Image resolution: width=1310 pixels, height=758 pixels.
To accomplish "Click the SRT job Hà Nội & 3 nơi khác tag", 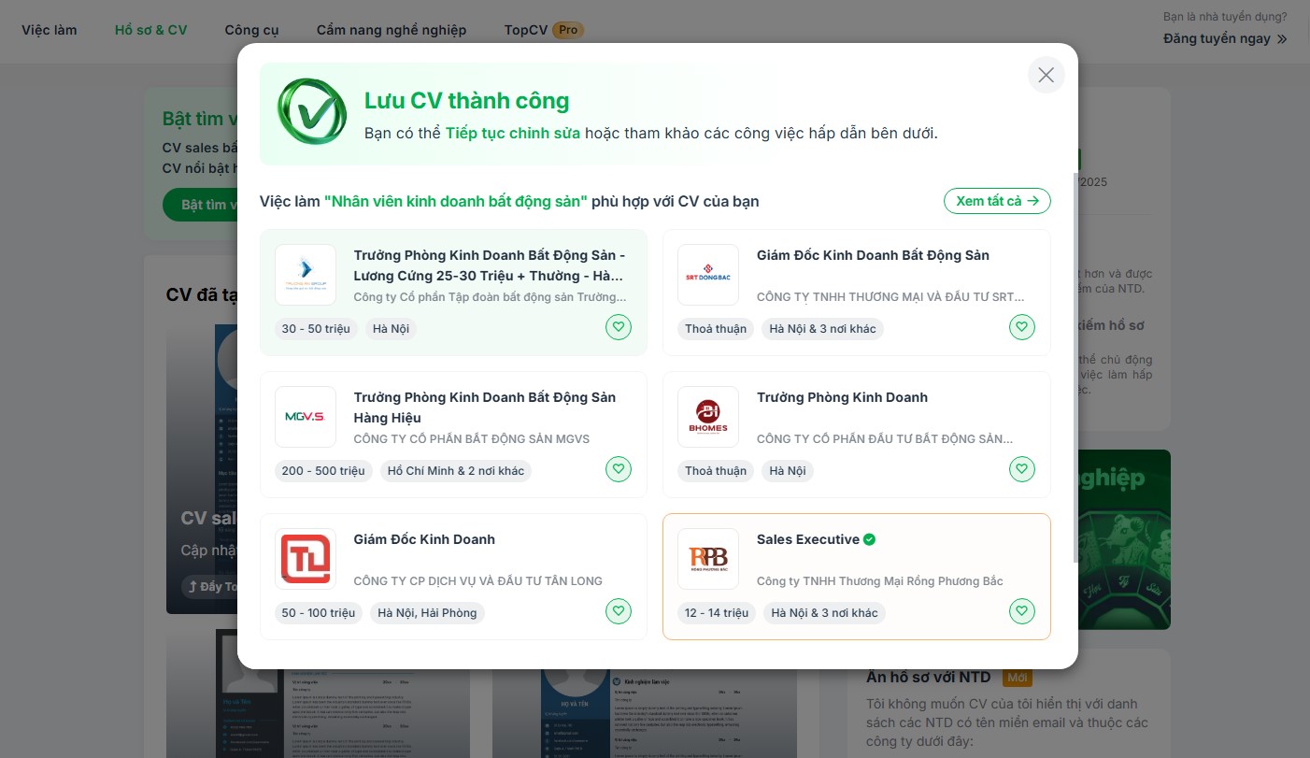I will [822, 328].
